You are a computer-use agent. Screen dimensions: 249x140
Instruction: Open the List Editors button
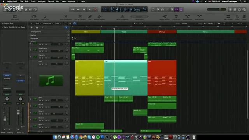tap(230, 9)
